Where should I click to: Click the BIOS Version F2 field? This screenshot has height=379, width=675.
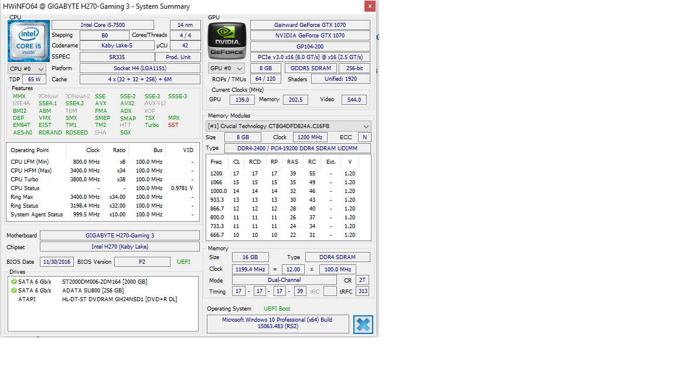tap(142, 261)
